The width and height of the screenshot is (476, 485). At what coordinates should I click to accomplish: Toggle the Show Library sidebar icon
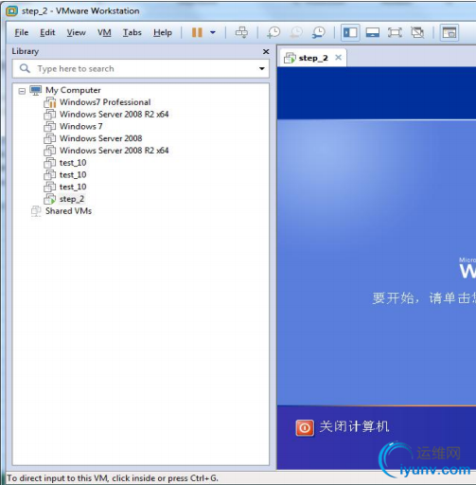point(350,32)
